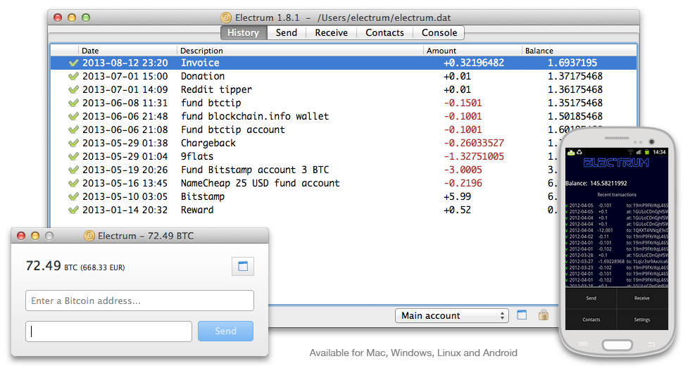Select the 9flats transaction
The image size is (690, 373).
coord(306,156)
